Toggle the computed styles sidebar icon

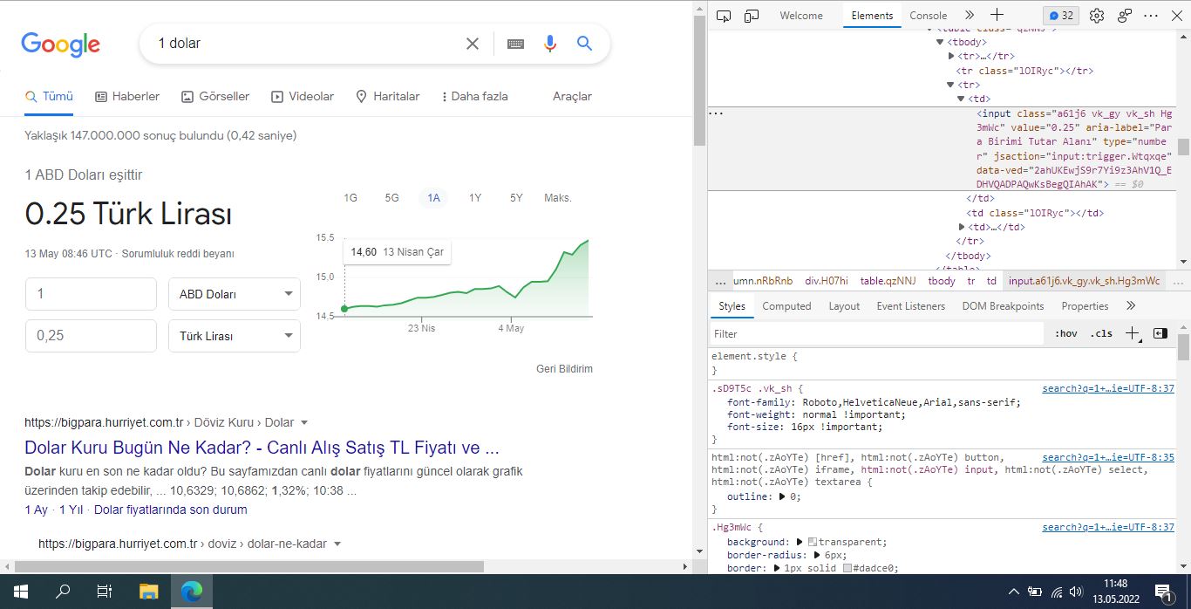coord(1160,333)
